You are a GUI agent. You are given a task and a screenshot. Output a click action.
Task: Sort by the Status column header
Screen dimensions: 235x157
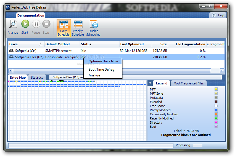pos(99,44)
